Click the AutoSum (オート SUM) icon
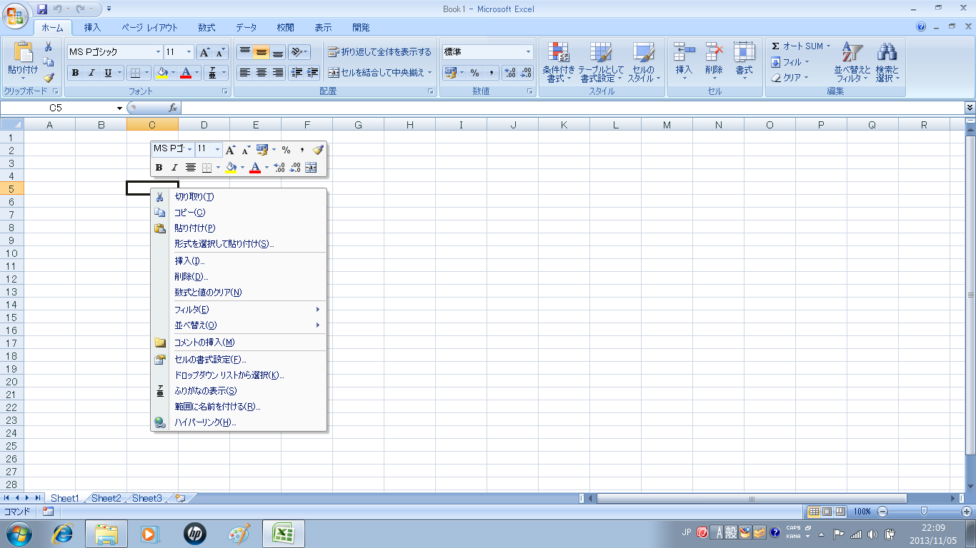The image size is (976, 548). click(776, 46)
